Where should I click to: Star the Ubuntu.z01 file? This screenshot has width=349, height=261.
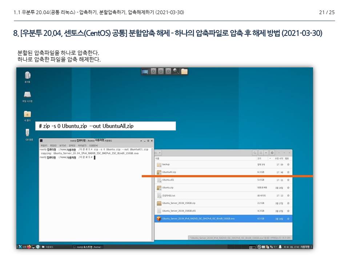(288, 180)
